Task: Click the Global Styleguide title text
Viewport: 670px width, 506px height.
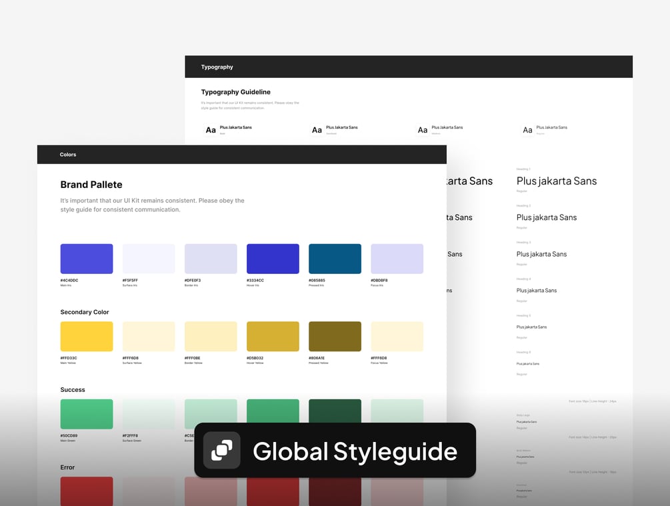Action: [x=355, y=452]
